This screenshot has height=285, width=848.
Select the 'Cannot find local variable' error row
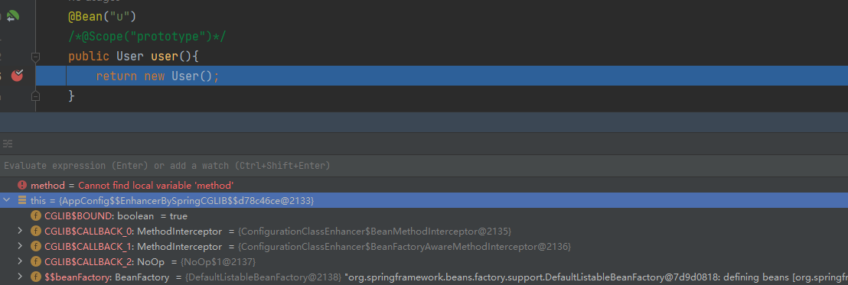(x=424, y=185)
